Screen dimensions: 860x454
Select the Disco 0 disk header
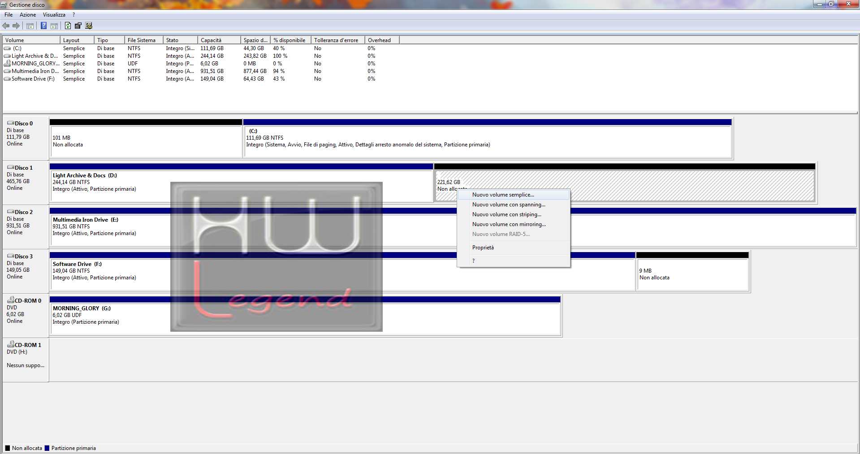(x=26, y=138)
